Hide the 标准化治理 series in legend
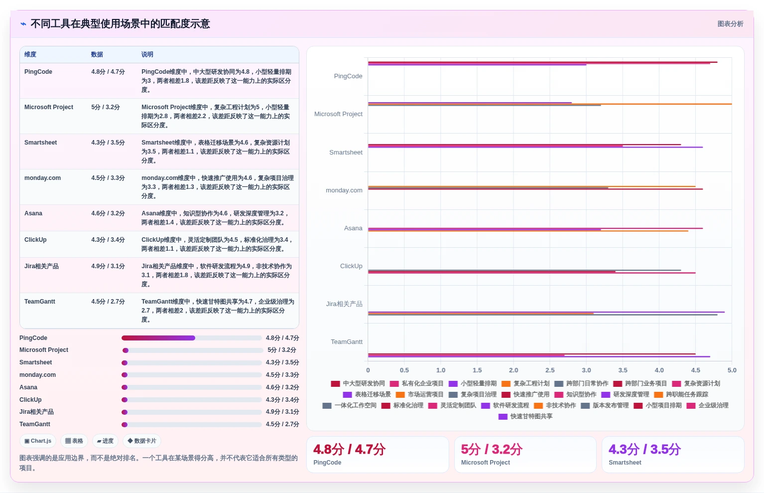The image size is (764, 493). tap(402, 406)
